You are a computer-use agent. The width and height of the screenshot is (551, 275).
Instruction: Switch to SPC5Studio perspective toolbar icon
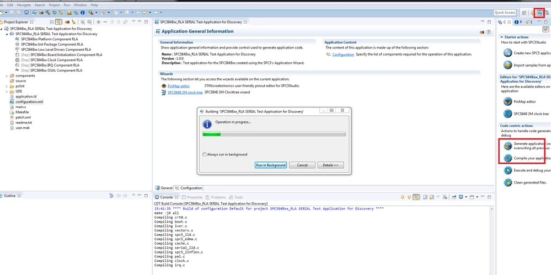tap(540, 13)
